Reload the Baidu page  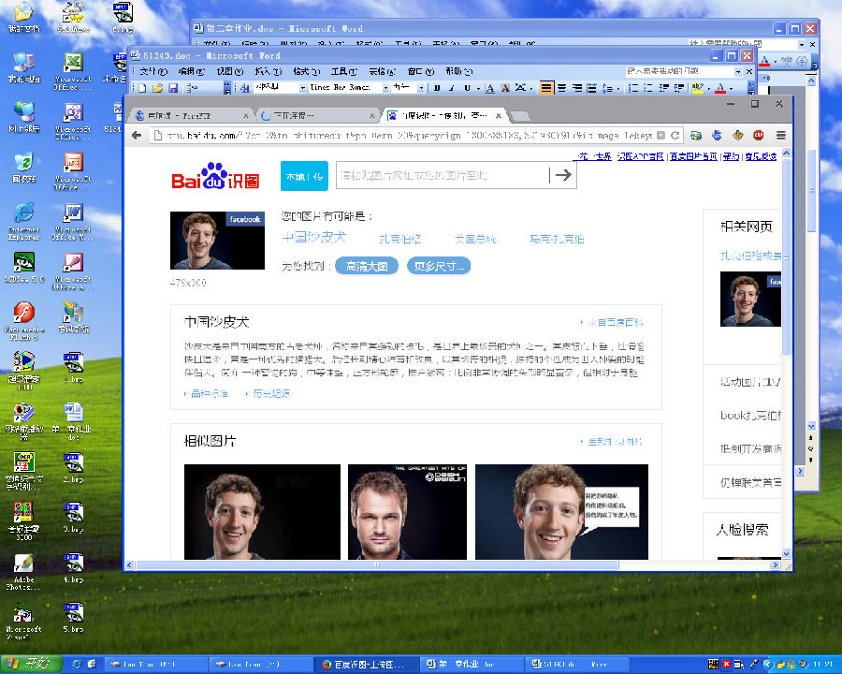(675, 136)
